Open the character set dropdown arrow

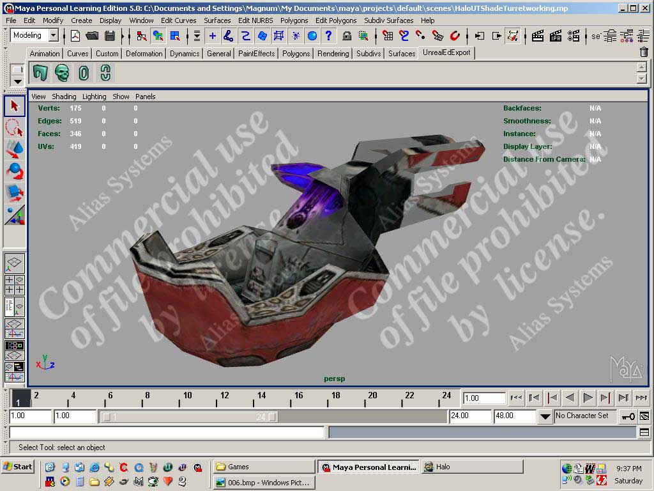click(x=545, y=416)
